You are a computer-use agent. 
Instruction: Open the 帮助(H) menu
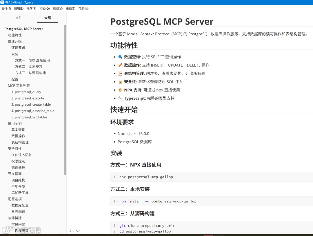tap(83, 8)
